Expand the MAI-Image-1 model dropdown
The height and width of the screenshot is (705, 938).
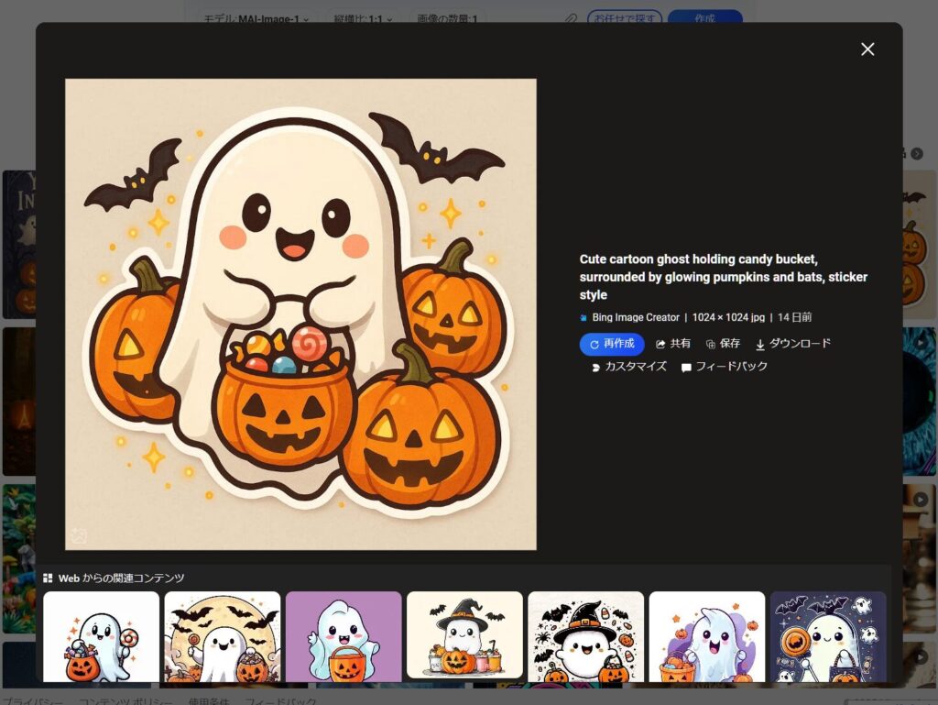256,18
